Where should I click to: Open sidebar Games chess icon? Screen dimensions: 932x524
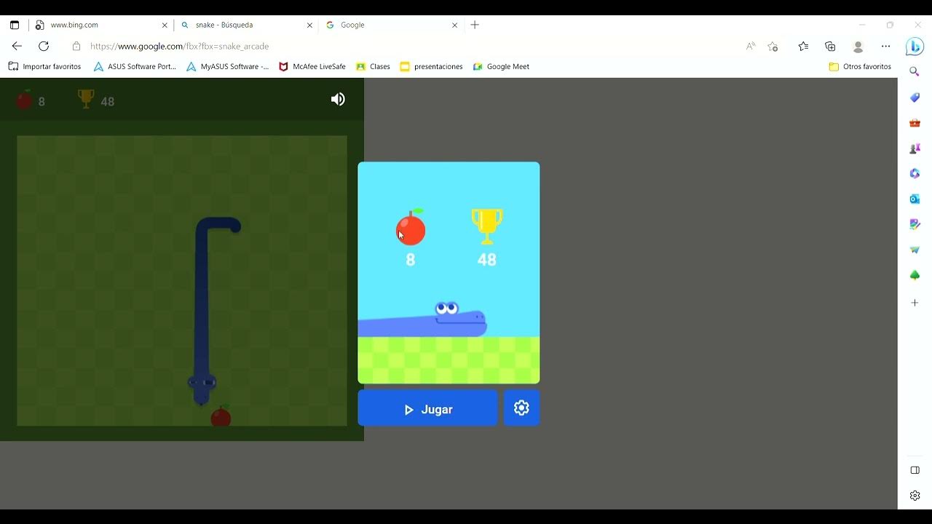tap(915, 148)
